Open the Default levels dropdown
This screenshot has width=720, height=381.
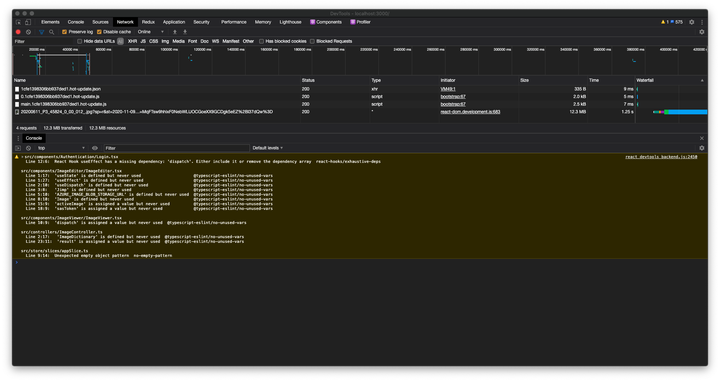[268, 148]
